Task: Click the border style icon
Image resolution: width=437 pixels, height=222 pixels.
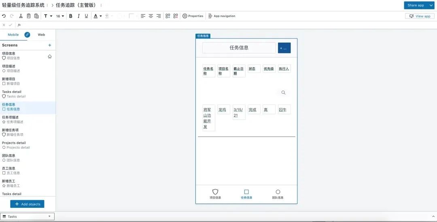Action: 131,16
